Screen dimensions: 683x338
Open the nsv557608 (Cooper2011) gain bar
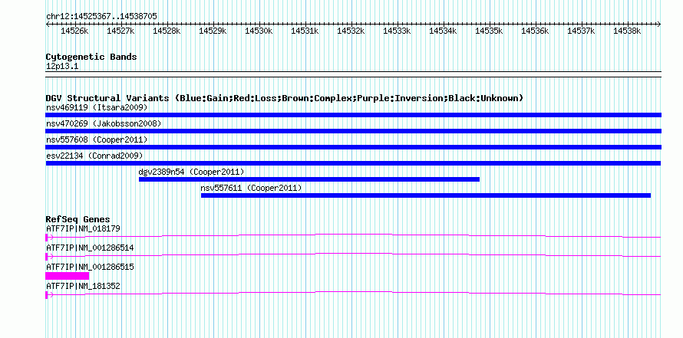[x=353, y=147]
